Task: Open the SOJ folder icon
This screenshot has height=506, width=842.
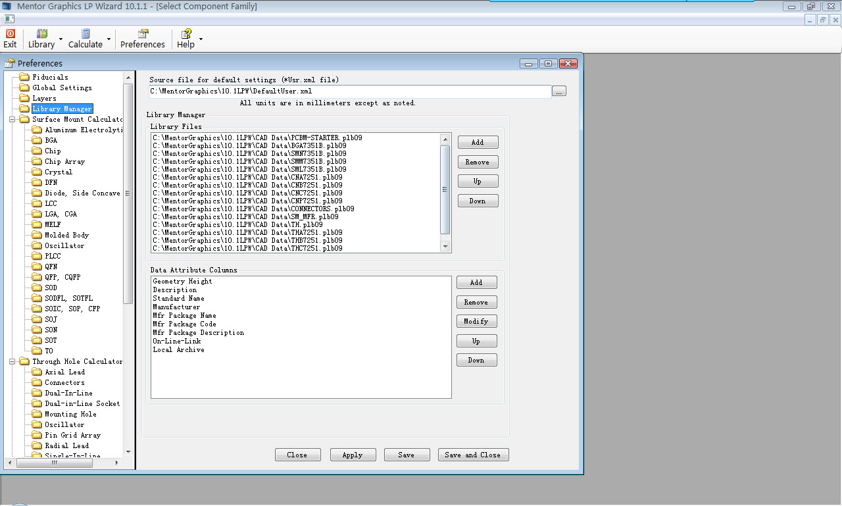Action: pos(37,319)
